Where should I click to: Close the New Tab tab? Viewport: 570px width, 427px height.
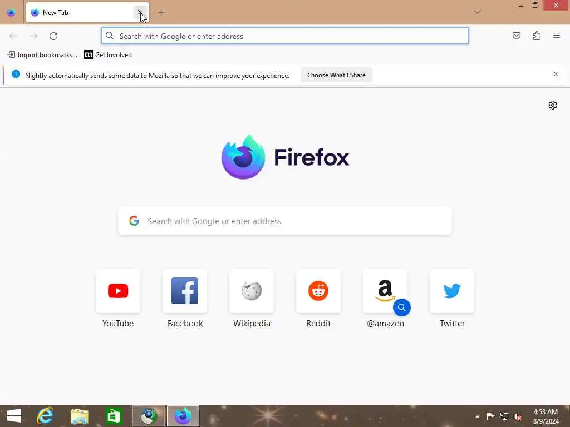[x=140, y=12]
